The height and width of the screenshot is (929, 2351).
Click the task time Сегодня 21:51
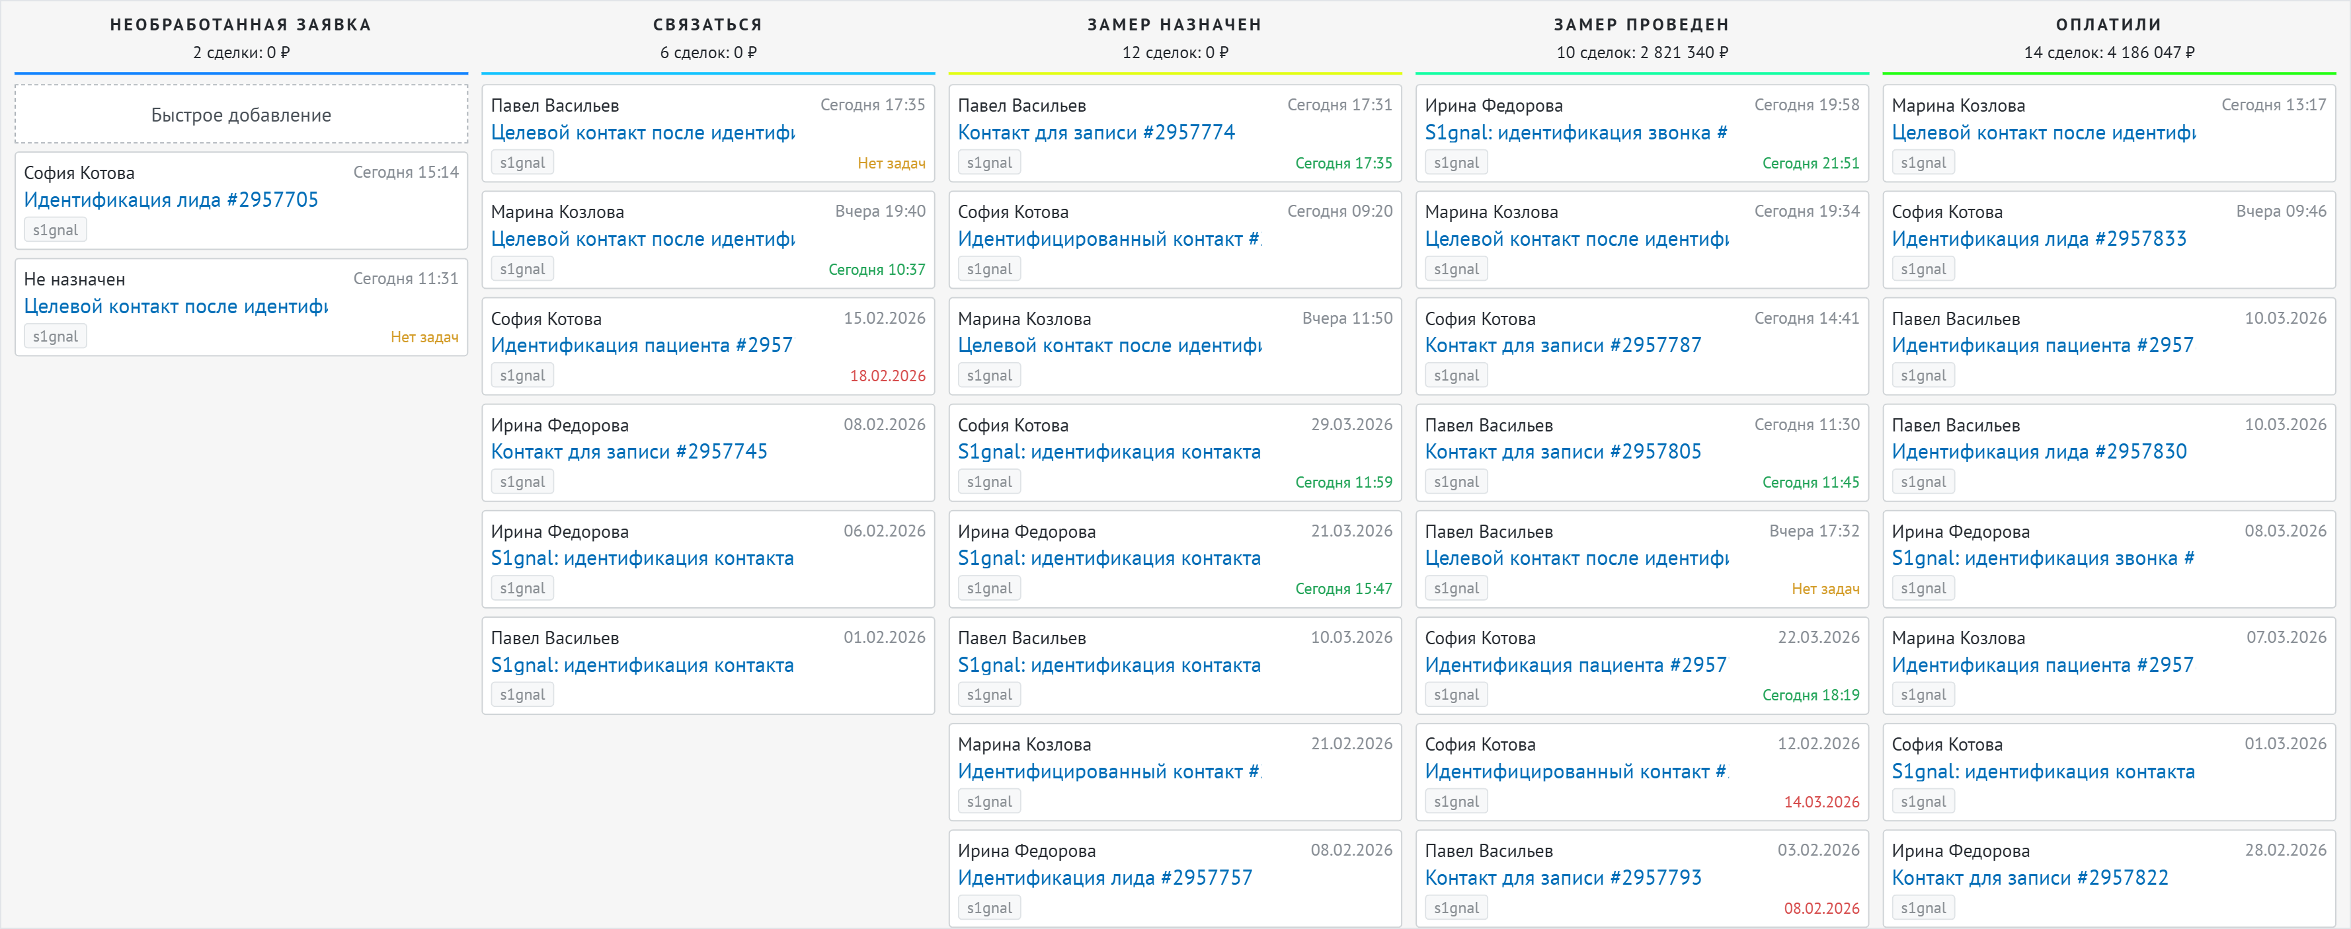[x=1810, y=163]
